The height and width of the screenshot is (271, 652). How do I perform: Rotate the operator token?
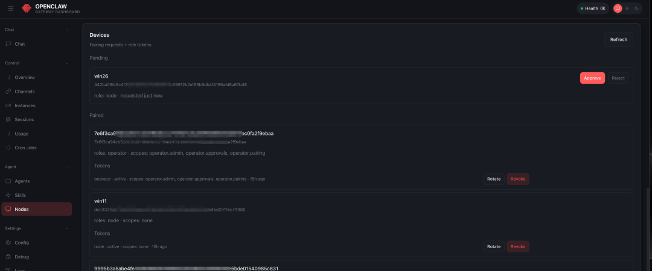(494, 179)
